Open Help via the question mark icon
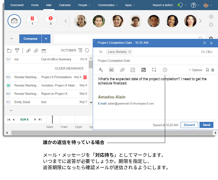218x180 pixels. pyautogui.click(x=194, y=5)
